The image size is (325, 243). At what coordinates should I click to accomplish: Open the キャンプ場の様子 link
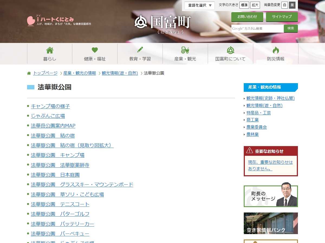(x=50, y=106)
